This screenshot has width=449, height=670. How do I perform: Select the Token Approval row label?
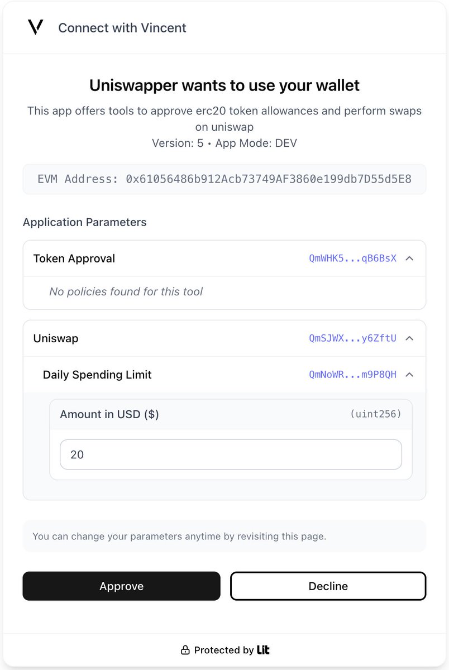pyautogui.click(x=74, y=259)
